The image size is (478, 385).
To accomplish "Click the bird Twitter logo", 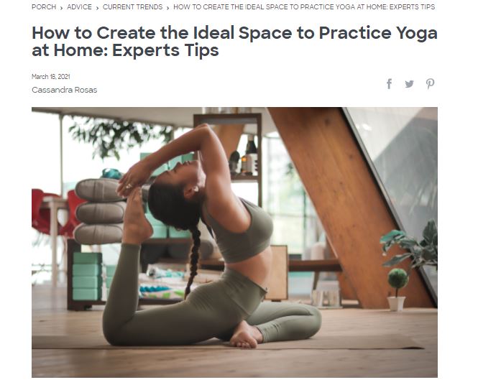I will [x=409, y=84].
